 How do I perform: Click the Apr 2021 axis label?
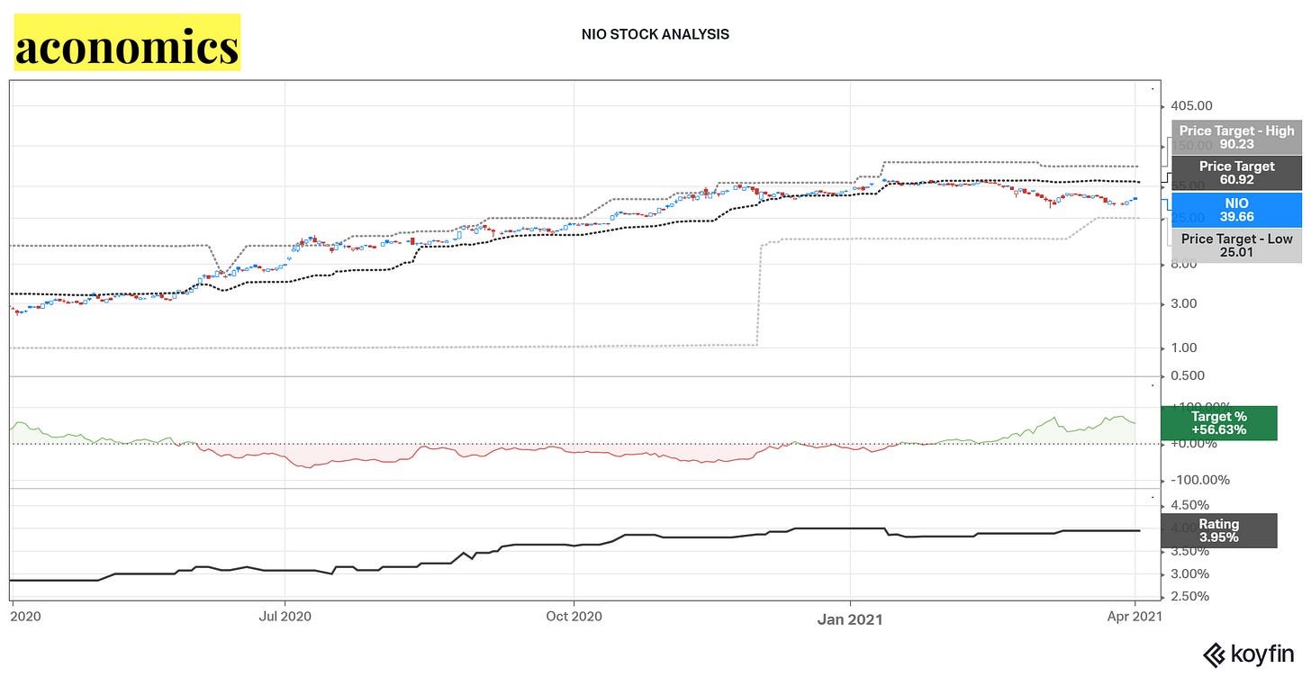pyautogui.click(x=1136, y=618)
